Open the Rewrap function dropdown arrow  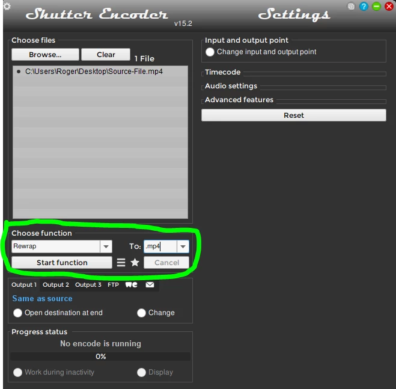point(106,247)
